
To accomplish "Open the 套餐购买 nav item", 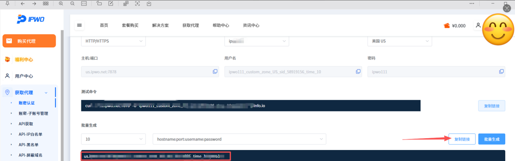I will (130, 25).
